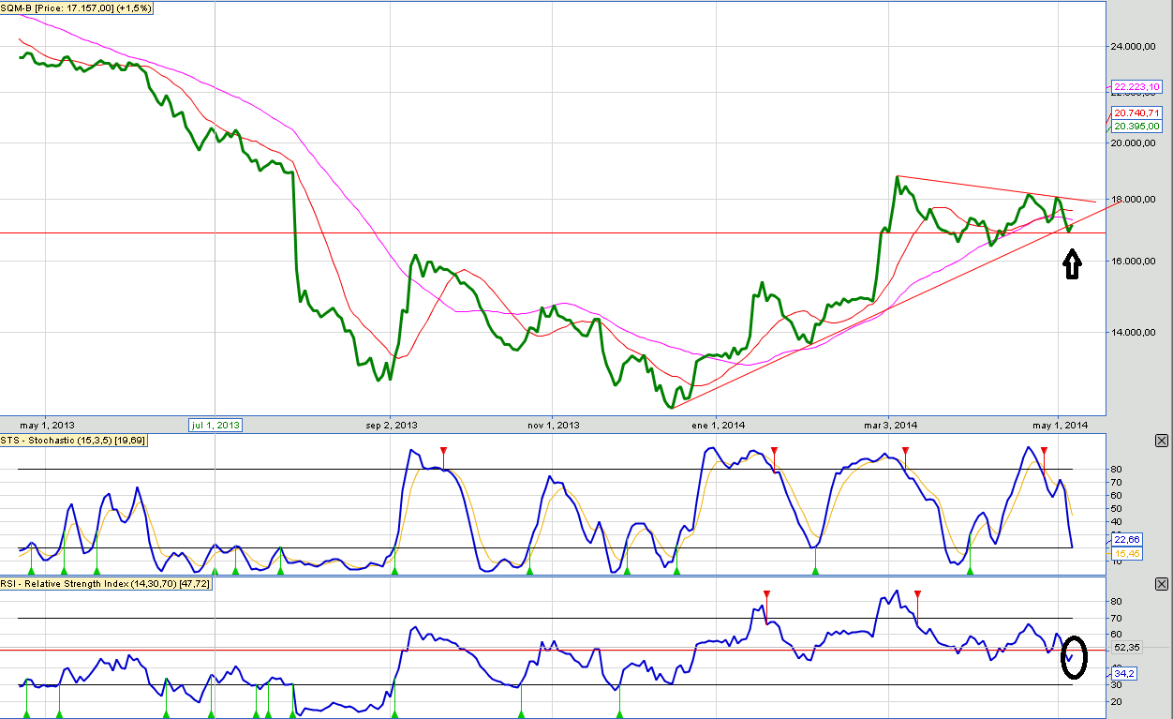Image resolution: width=1173 pixels, height=719 pixels.
Task: Select the magenta 22.223,10 price tag
Action: tap(1136, 87)
